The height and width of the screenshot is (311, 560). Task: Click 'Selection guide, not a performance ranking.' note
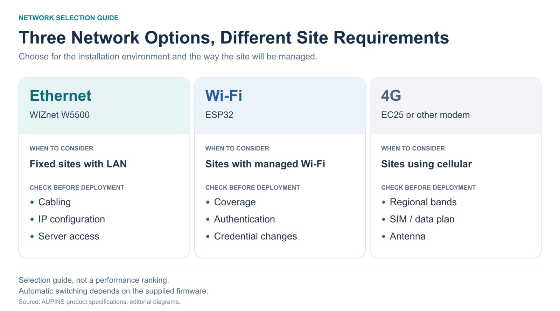[94, 280]
